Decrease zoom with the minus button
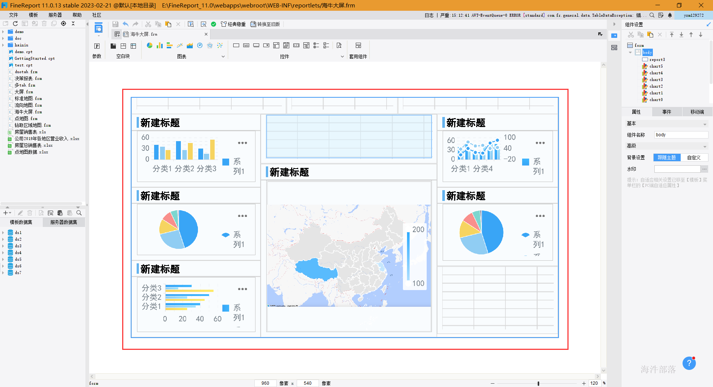This screenshot has height=387, width=713. (492, 383)
